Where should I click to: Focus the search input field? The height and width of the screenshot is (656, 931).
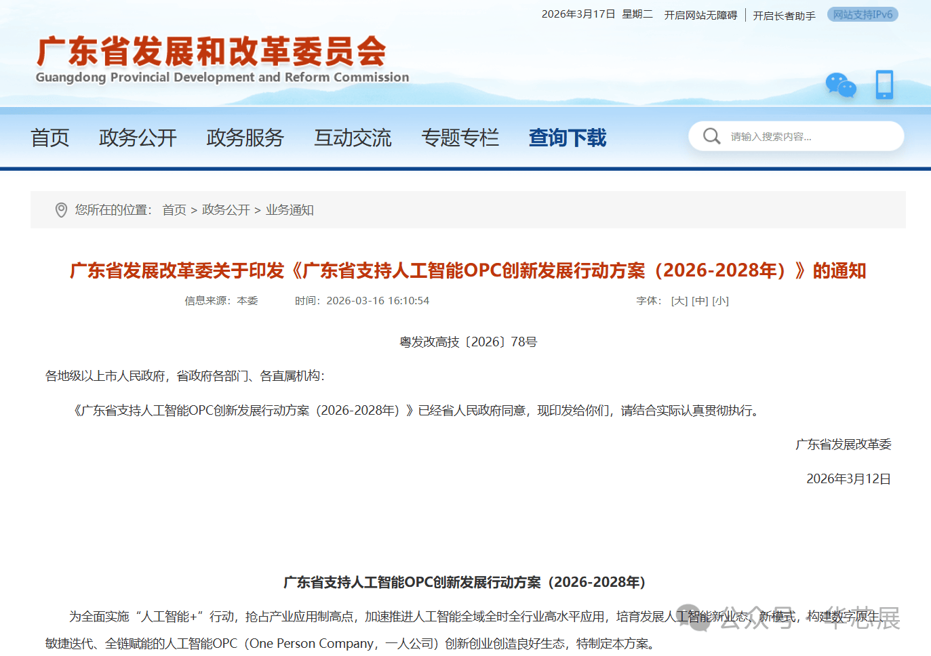[x=807, y=136]
